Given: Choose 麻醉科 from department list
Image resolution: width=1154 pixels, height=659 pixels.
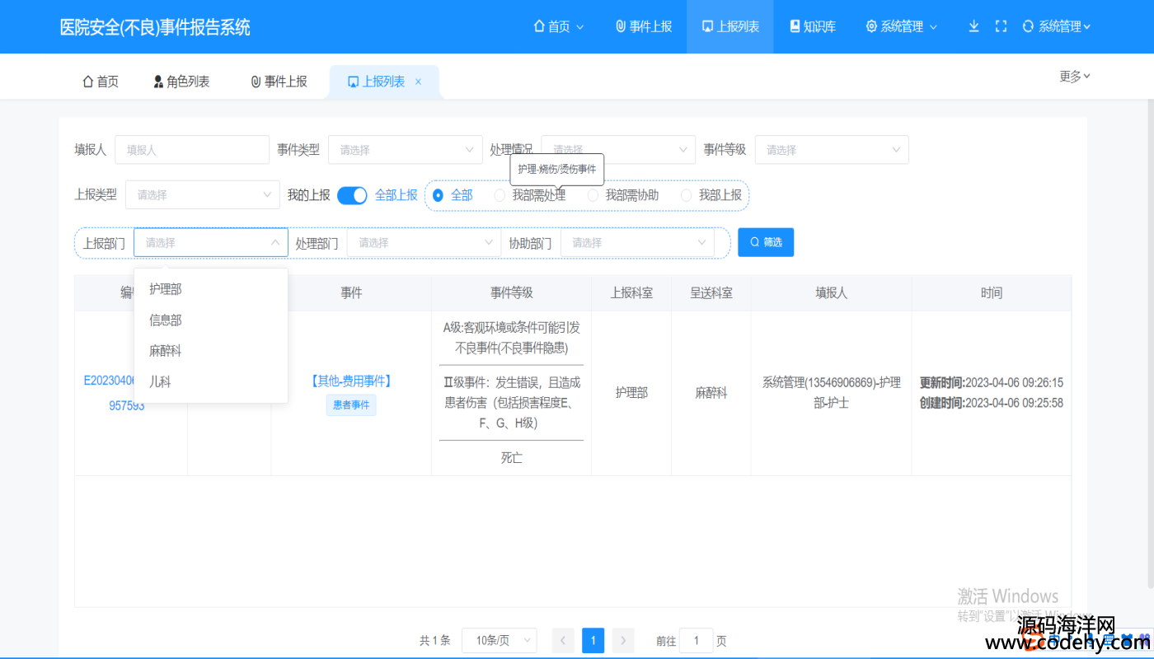Looking at the screenshot, I should pos(165,351).
